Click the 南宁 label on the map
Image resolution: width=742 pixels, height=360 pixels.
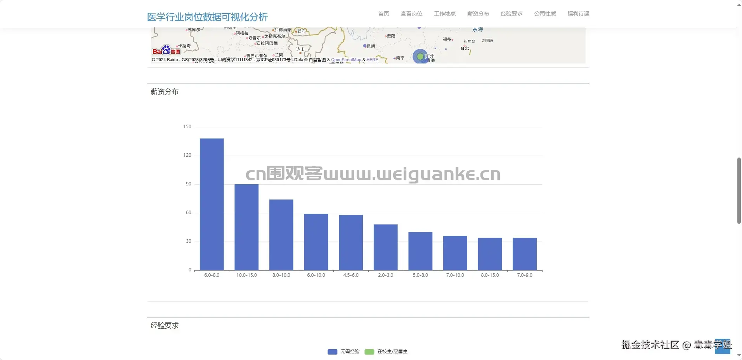(x=400, y=58)
